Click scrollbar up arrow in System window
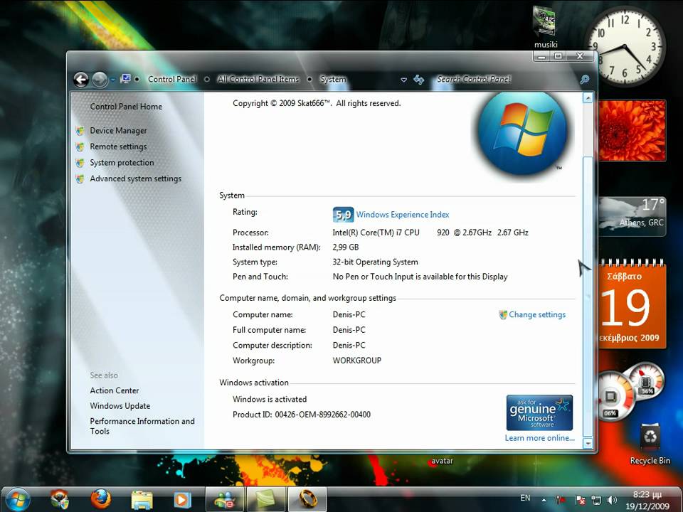 [x=588, y=98]
